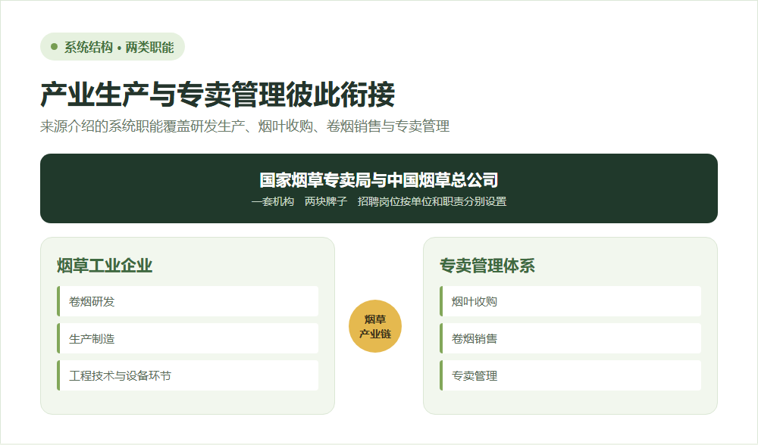This screenshot has height=445, width=758.
Task: Select the 生产制造 item
Action: (187, 338)
